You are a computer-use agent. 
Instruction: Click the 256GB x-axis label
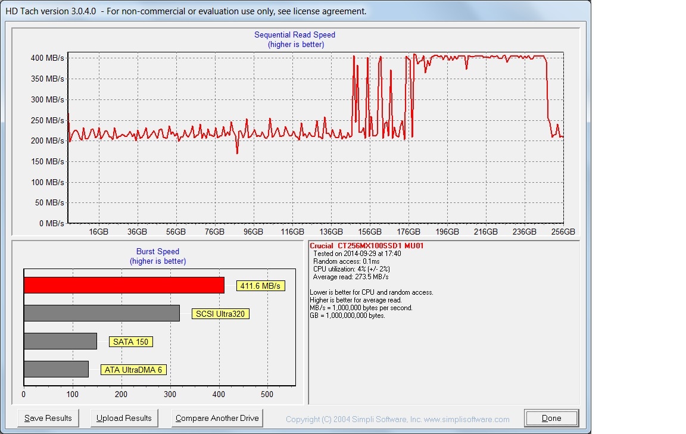click(x=563, y=232)
